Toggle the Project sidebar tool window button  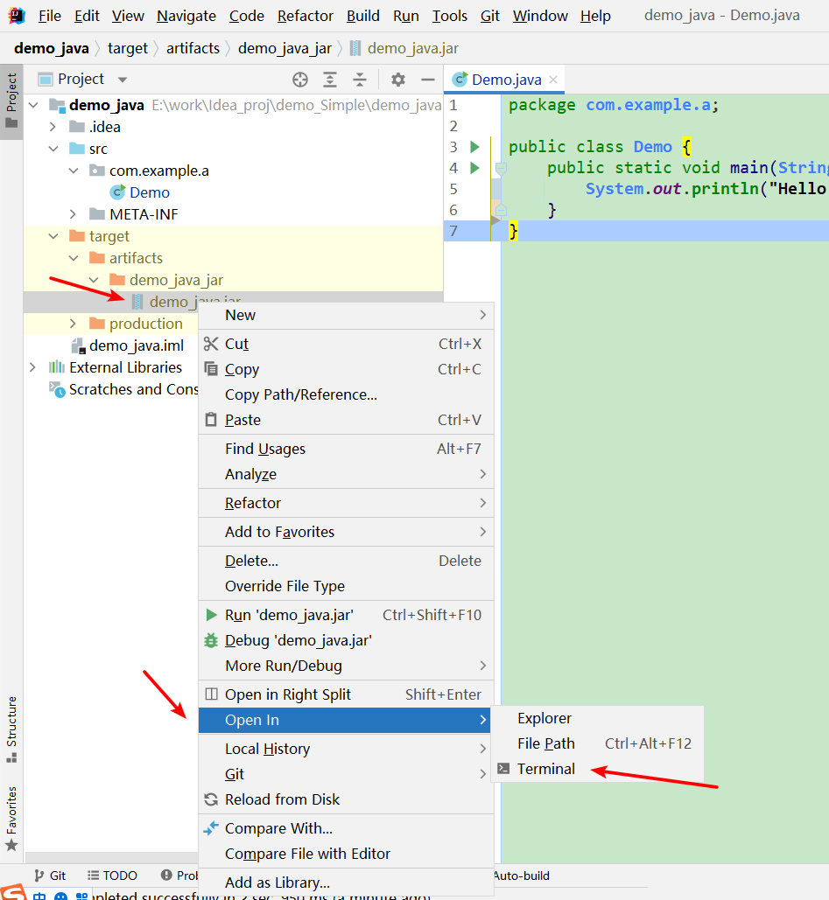[11, 101]
